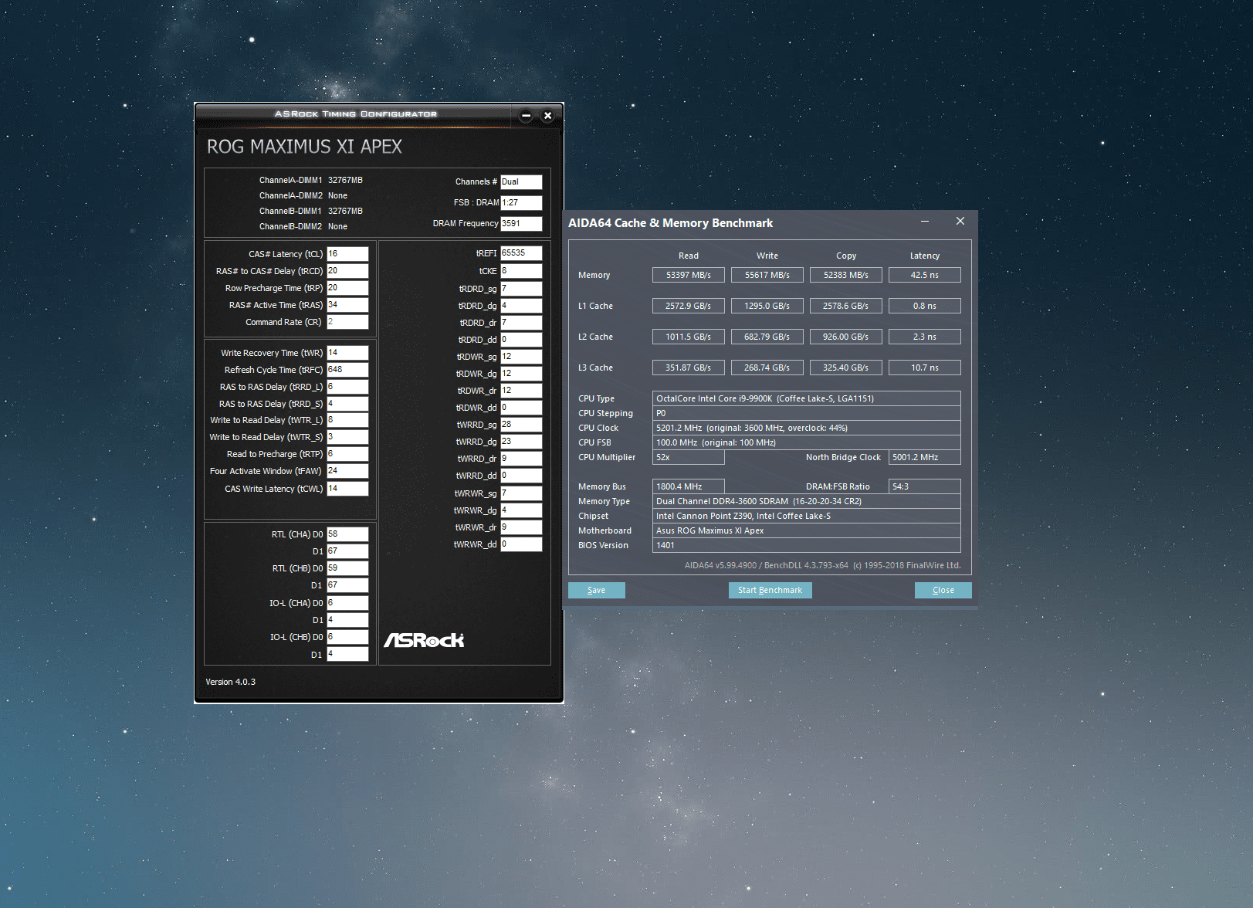Click Motherboard value Asus ROG Maximus XI Apex
Screen dimensions: 1253x908
(x=807, y=530)
